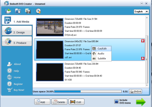Viewport: 152px width, 107px height.
Task: Switch to the 3. Produce tab
Action: [17, 43]
